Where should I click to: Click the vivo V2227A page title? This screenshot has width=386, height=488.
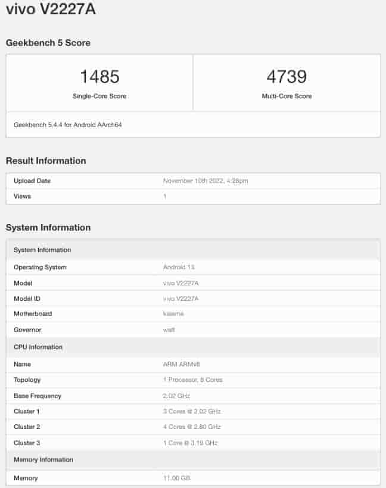(x=51, y=10)
